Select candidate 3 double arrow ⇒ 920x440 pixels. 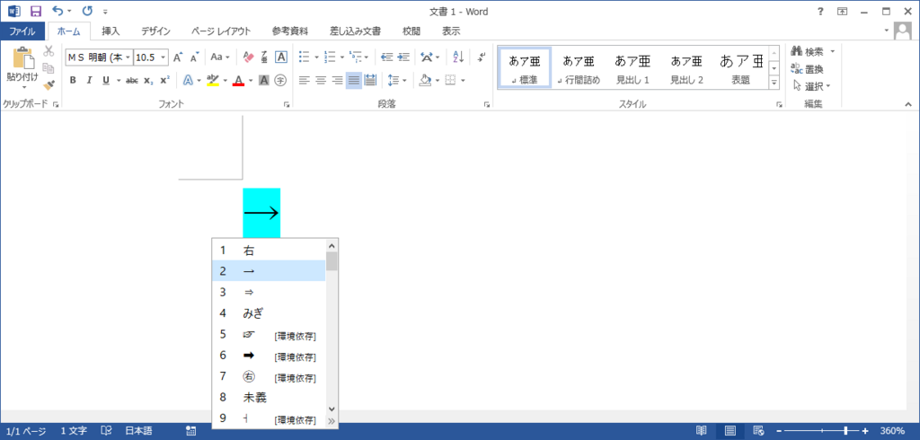tap(269, 292)
